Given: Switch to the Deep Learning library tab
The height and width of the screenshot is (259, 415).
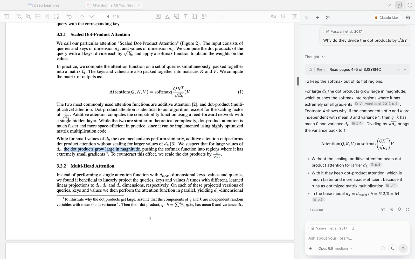Looking at the screenshot, I should (x=43, y=5).
